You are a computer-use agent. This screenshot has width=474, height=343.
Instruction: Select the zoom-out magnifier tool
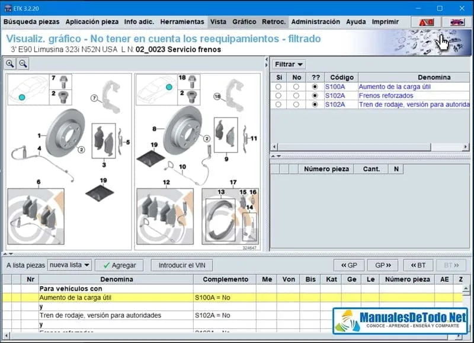point(24,63)
